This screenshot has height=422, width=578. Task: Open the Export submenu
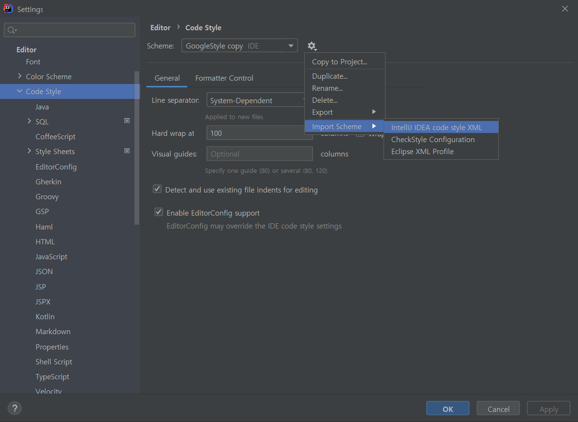(345, 112)
